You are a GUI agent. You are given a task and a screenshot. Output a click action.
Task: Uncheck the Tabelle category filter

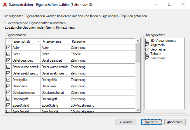[147, 54]
